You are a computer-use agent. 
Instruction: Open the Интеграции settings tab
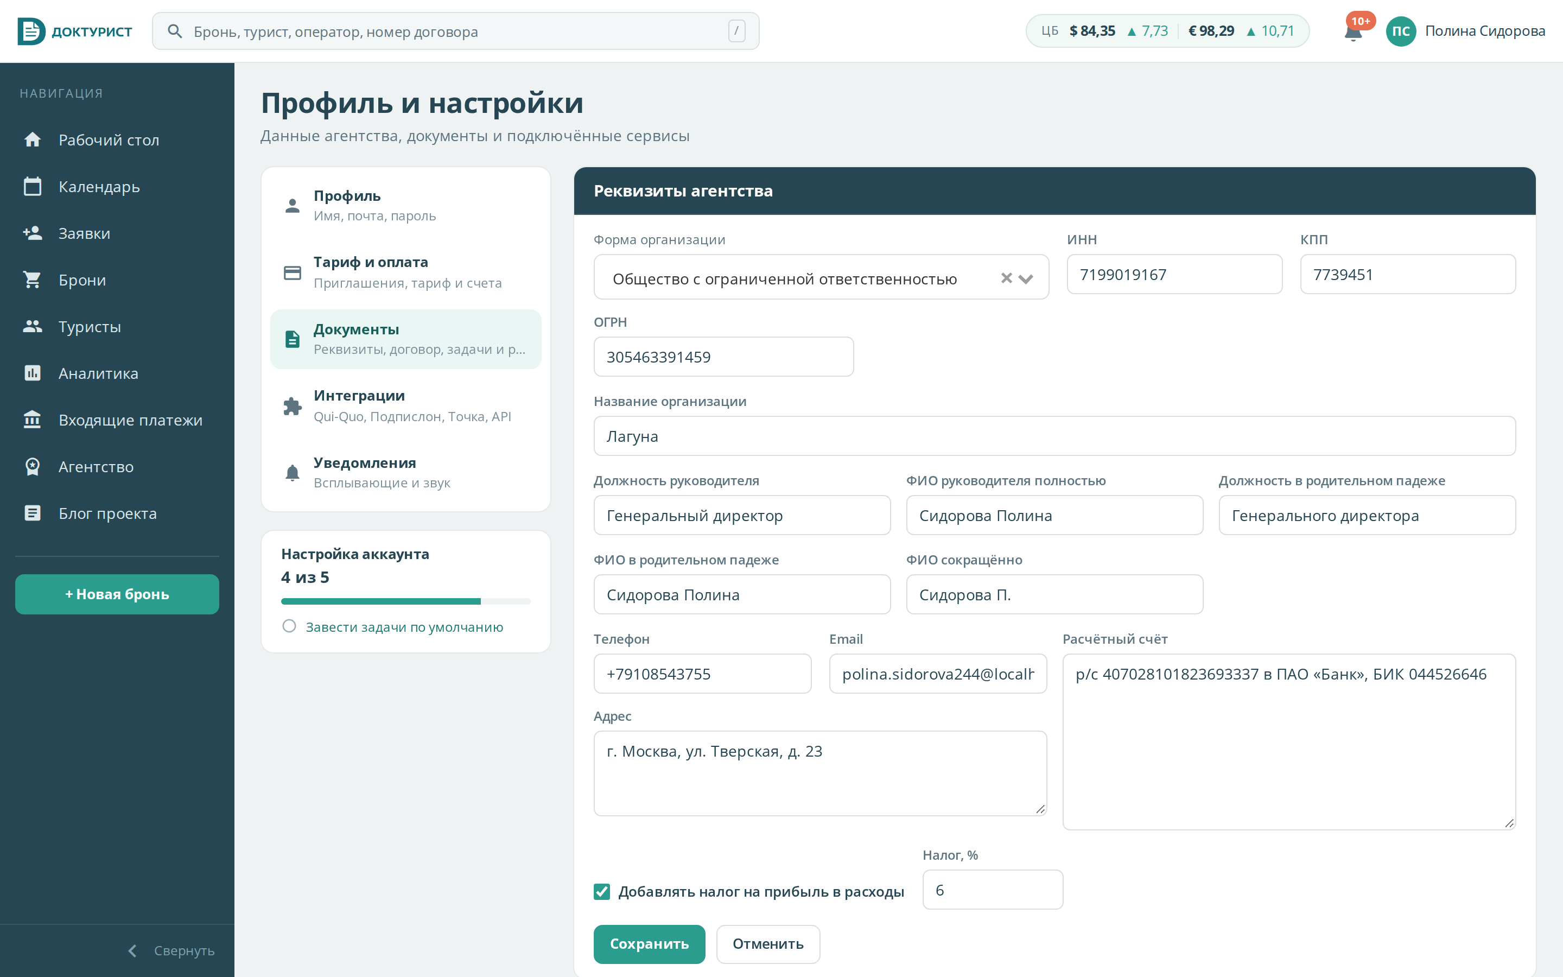[x=405, y=407]
